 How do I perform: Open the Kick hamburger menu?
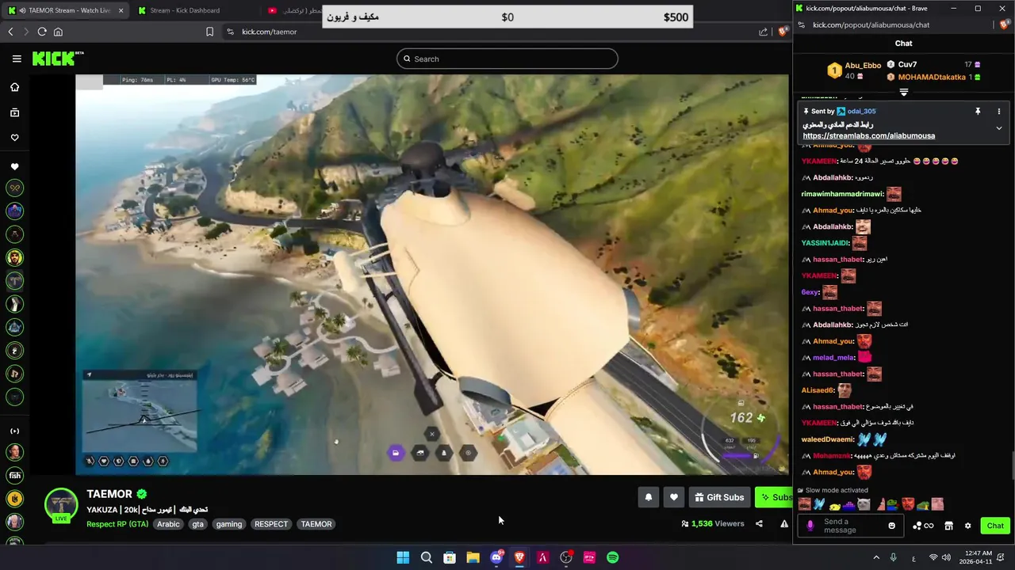(17, 59)
